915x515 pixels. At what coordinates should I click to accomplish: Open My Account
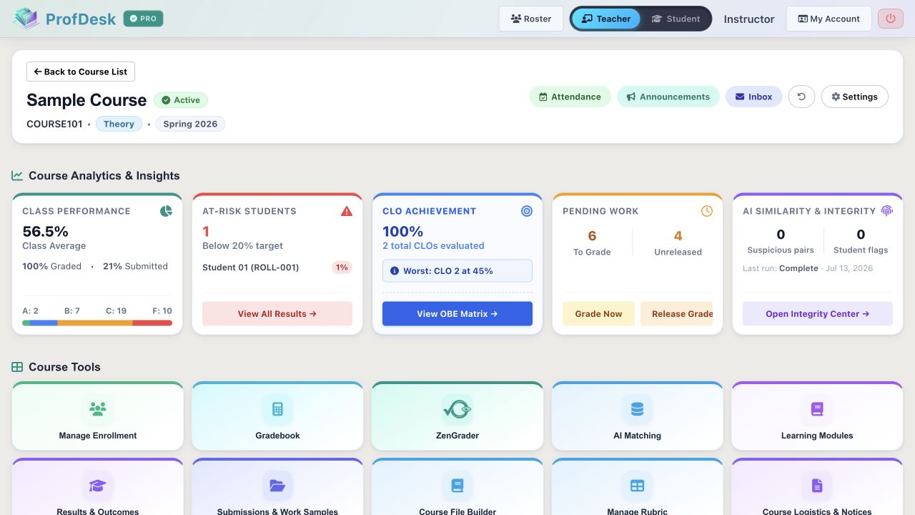point(829,19)
